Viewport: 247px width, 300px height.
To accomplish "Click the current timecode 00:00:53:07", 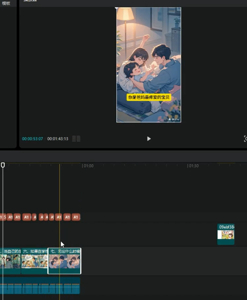I will click(x=32, y=139).
